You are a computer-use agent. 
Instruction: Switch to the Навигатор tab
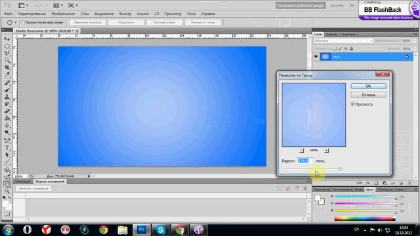[322, 189]
